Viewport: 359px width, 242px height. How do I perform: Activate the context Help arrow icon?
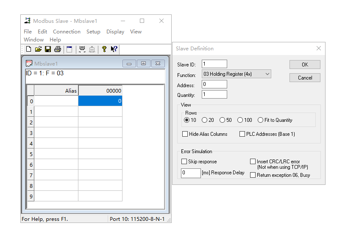coord(114,49)
